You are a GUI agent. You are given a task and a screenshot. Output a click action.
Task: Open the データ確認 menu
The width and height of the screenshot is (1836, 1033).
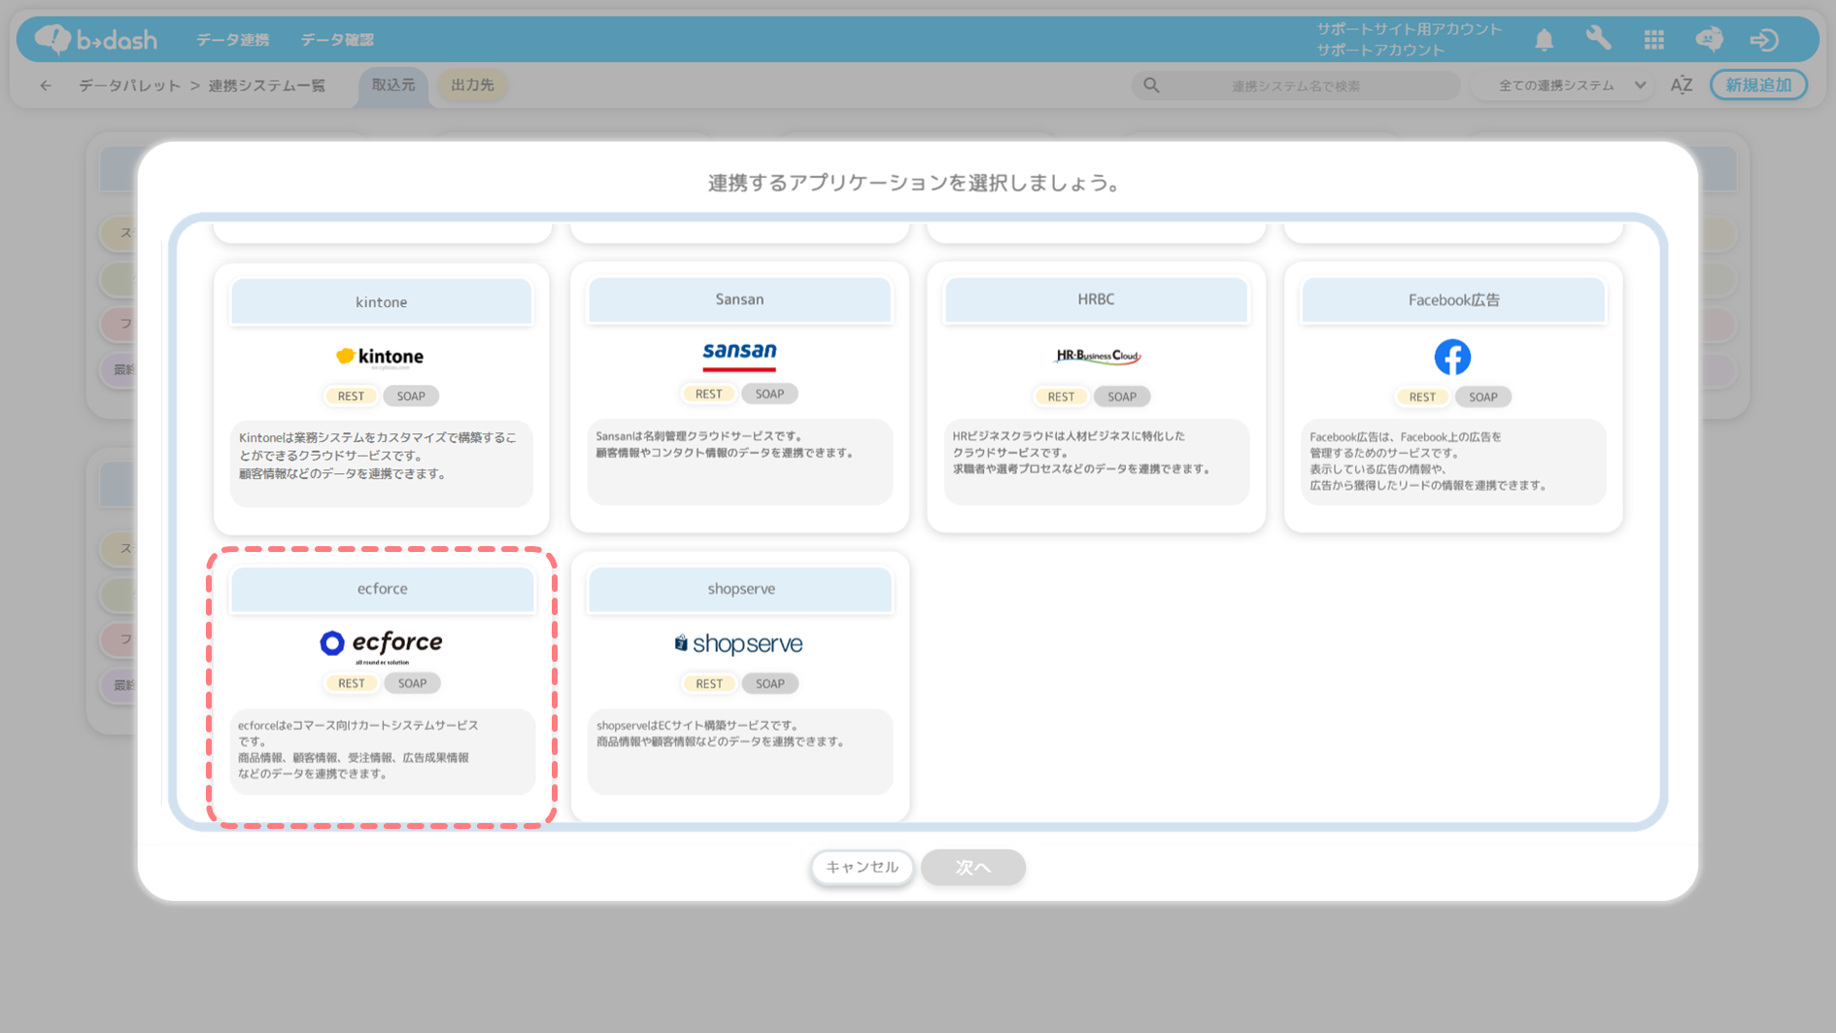(x=337, y=40)
